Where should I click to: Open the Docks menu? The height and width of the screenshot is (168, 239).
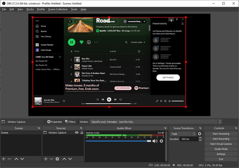(30, 9)
